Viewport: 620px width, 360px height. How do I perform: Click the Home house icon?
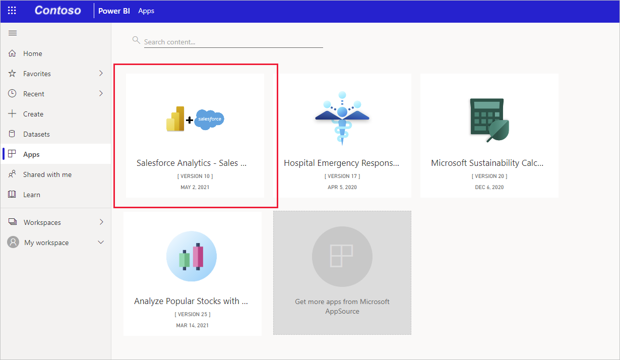[13, 53]
